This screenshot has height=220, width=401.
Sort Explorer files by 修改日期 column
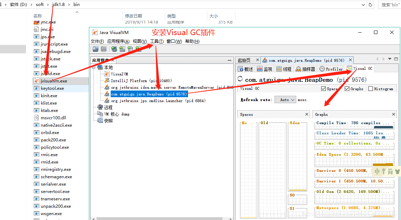[134, 16]
